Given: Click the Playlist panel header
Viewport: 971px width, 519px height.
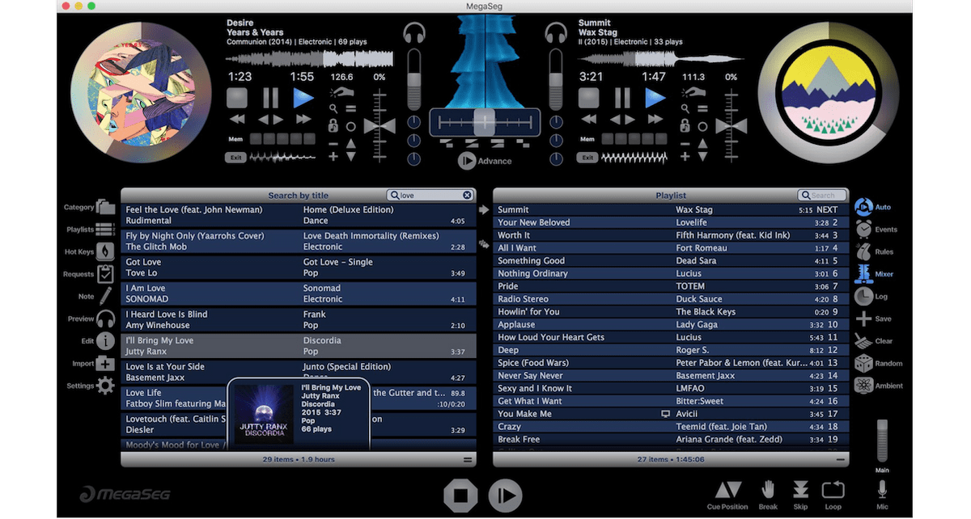Looking at the screenshot, I should point(671,195).
